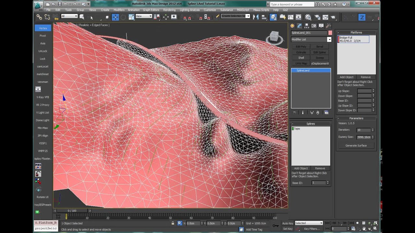Screen dimensions: 415x233
Task: Toggle Absolute/Offset transform type-in mode
Action: (x=179, y=223)
